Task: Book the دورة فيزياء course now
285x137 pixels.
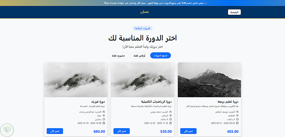Action: point(55,131)
